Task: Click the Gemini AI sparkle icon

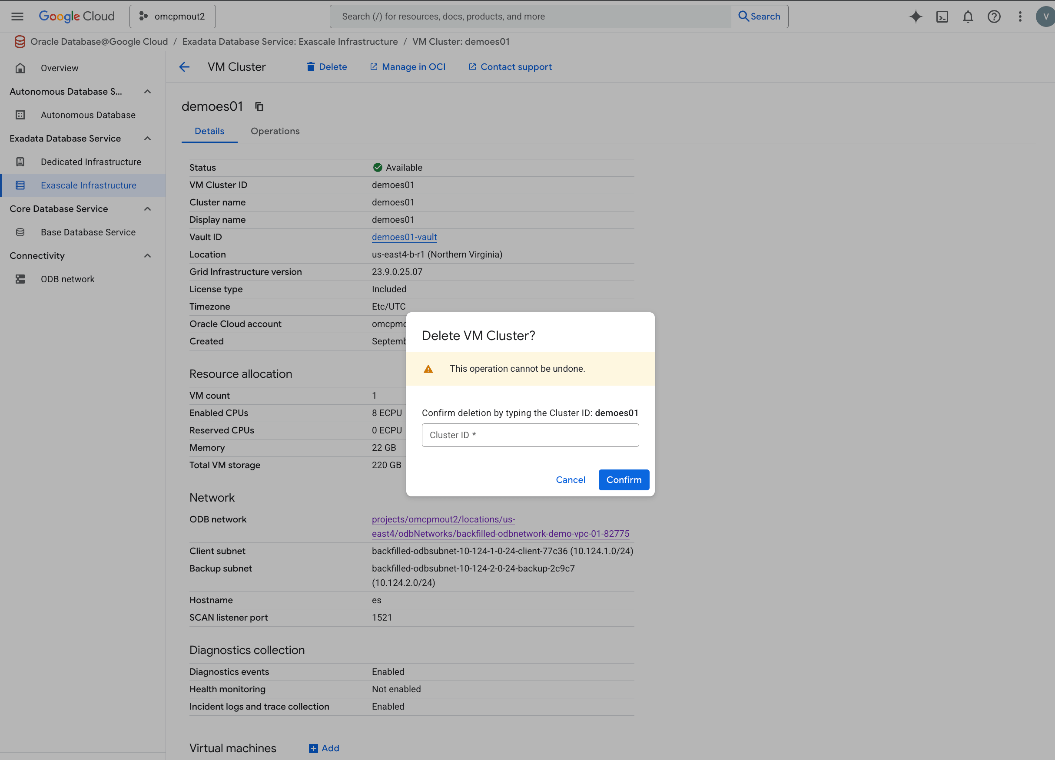Action: click(x=916, y=16)
